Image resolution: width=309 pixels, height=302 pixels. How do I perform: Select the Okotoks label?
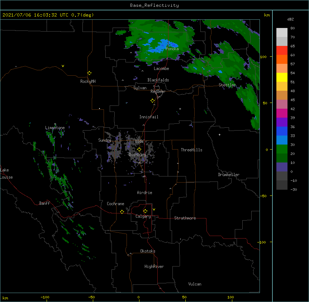coord(148,251)
